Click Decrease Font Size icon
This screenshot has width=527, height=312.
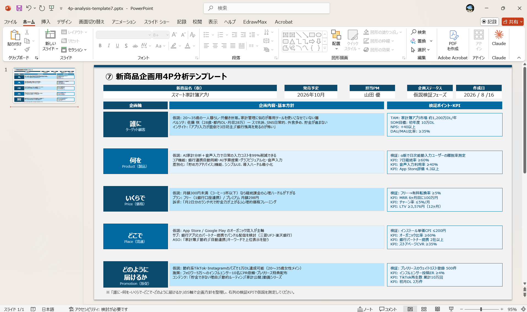183,35
